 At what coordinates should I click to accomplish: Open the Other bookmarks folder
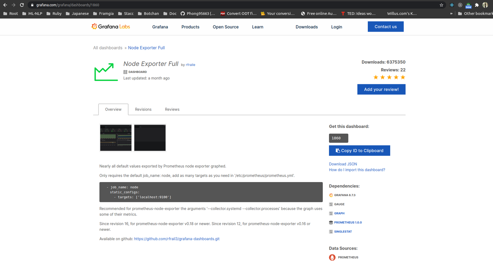475,13
